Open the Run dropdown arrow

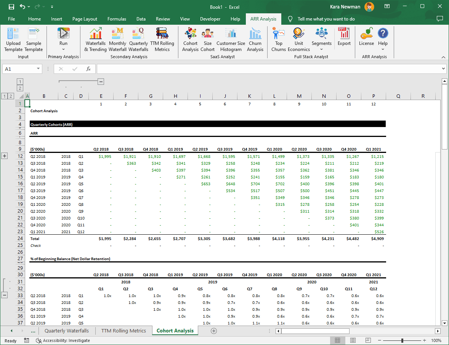pos(63,49)
